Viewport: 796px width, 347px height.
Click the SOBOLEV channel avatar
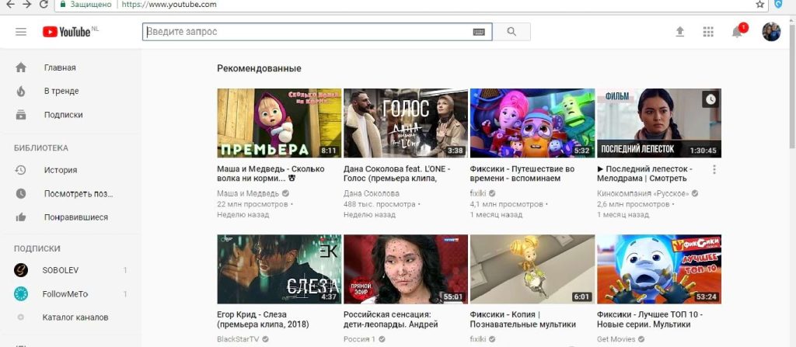[21, 270]
